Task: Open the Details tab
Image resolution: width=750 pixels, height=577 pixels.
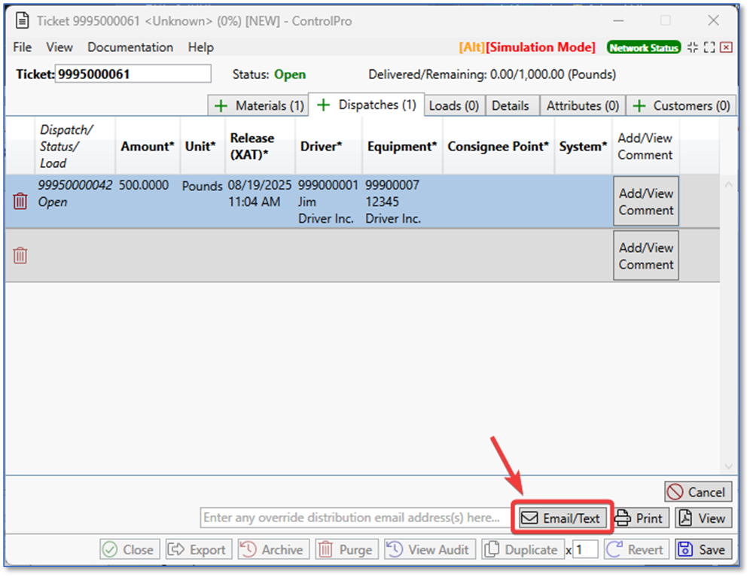Action: 510,106
